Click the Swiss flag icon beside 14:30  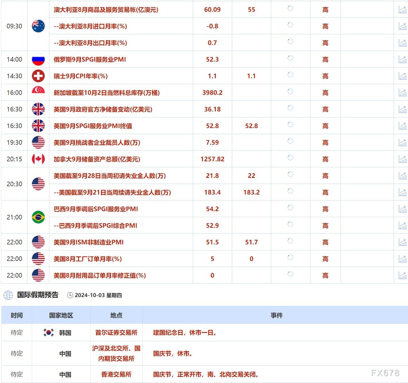click(x=38, y=76)
